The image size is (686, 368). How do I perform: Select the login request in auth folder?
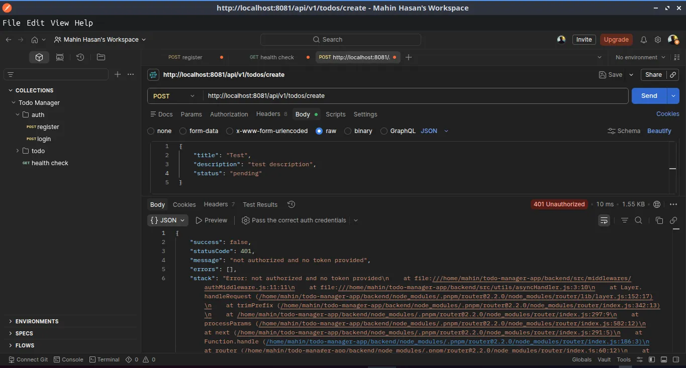[x=44, y=139]
